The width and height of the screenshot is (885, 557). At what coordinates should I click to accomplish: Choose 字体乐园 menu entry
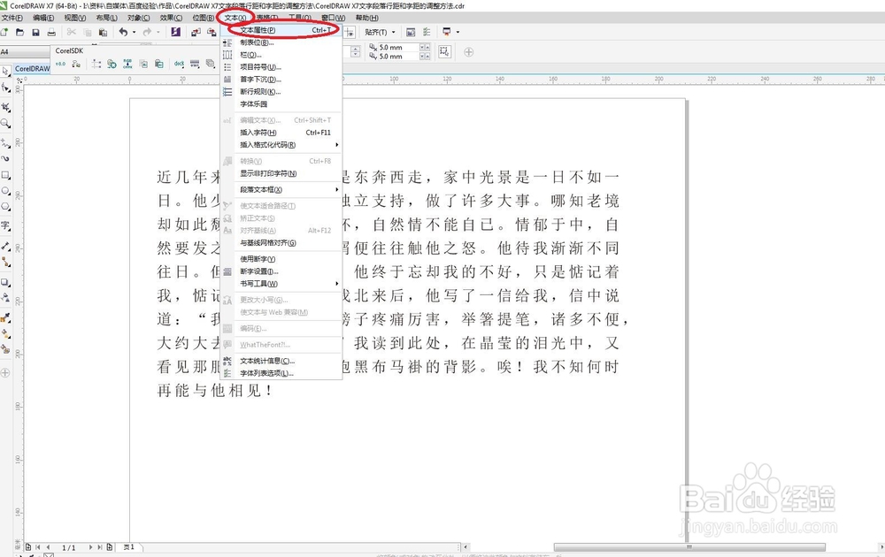click(x=282, y=104)
